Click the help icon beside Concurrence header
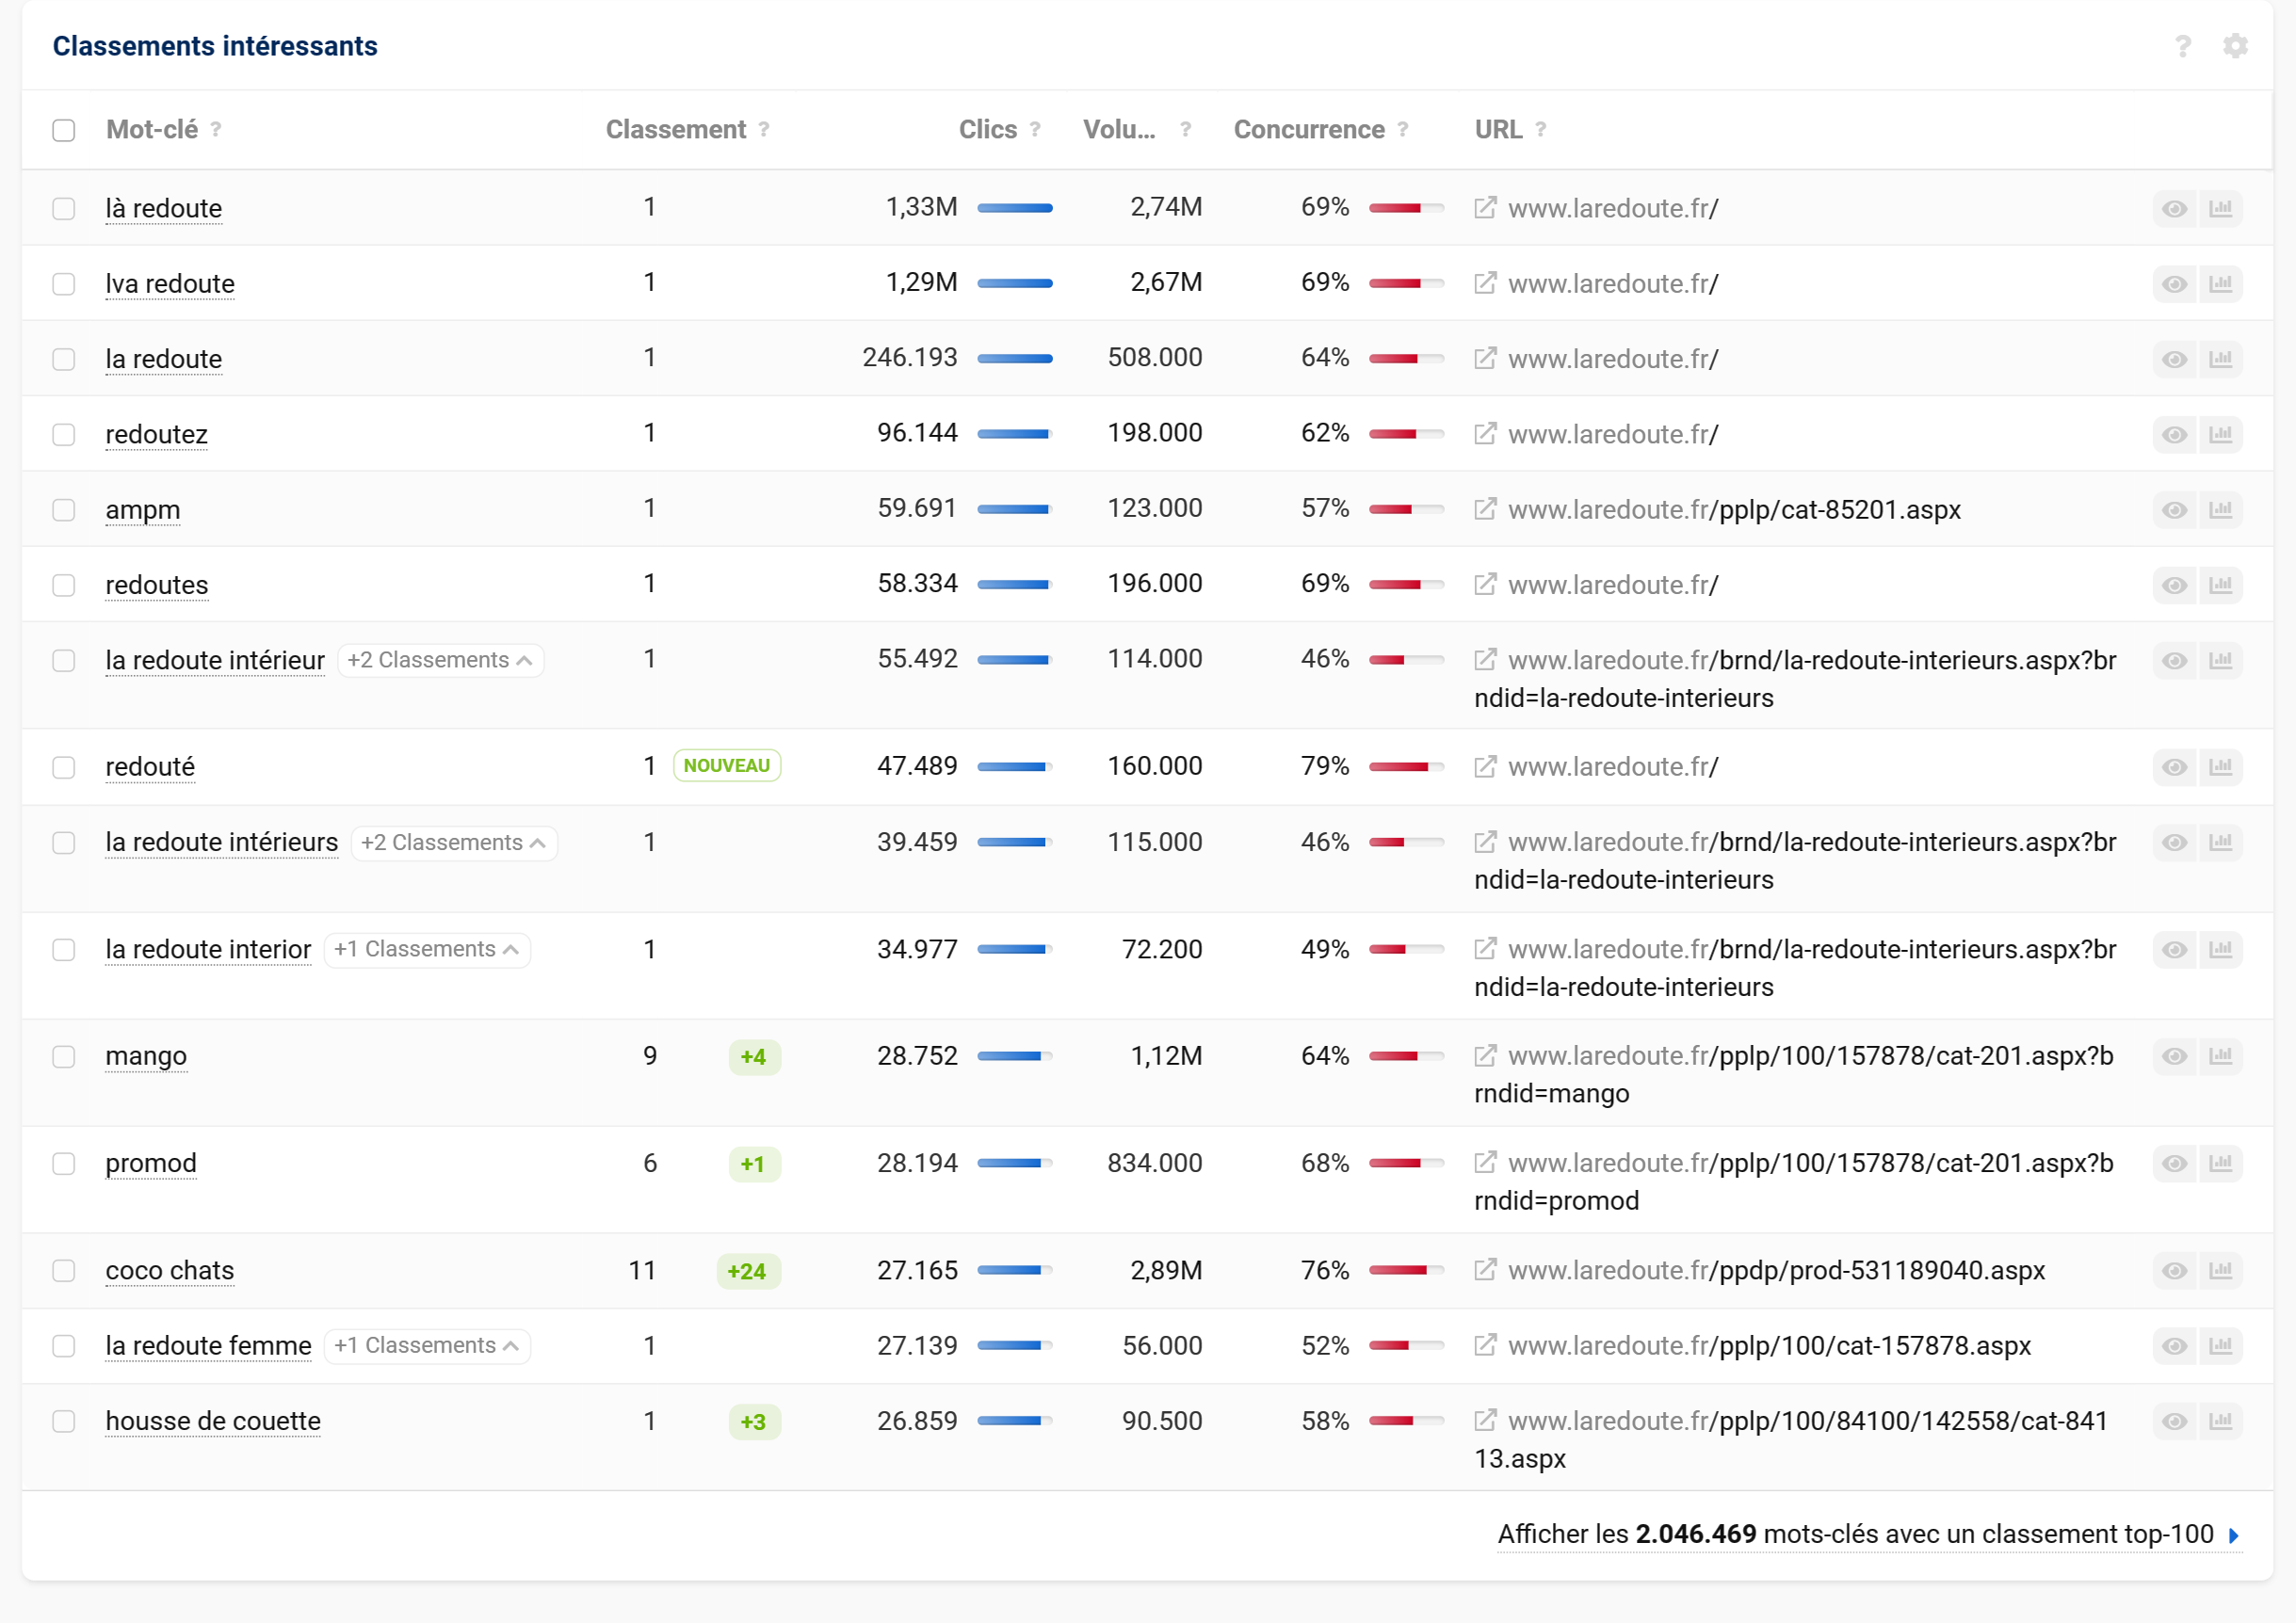 (1403, 129)
